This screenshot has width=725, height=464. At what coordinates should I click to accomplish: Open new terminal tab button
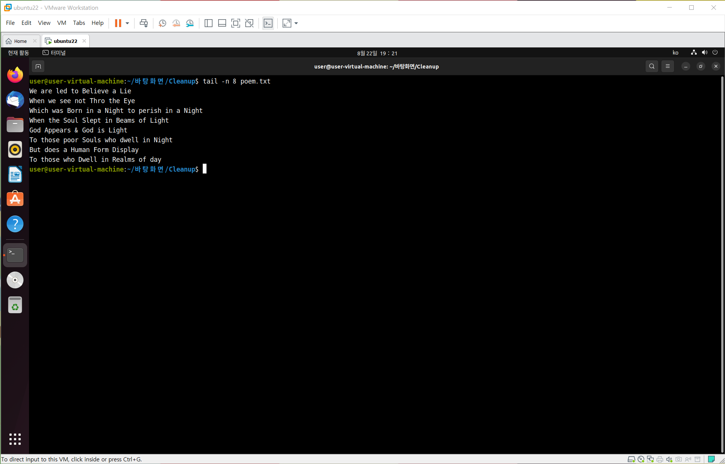pyautogui.click(x=38, y=67)
